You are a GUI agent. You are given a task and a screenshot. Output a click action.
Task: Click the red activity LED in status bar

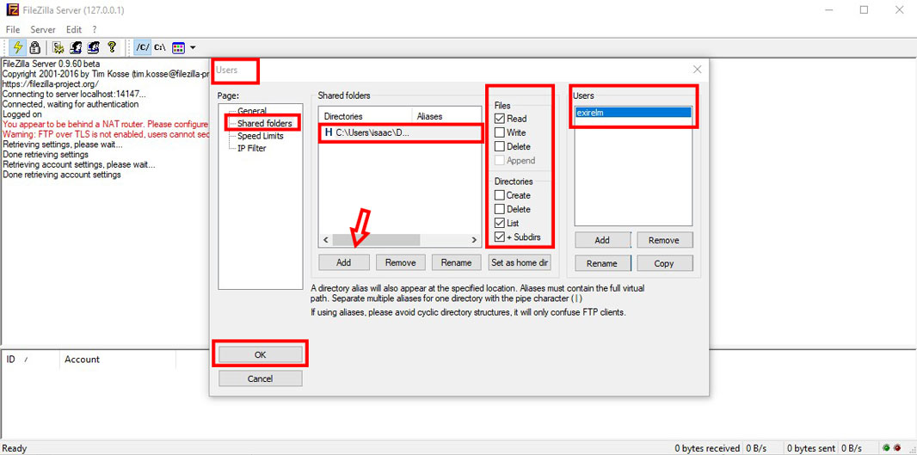click(896, 449)
